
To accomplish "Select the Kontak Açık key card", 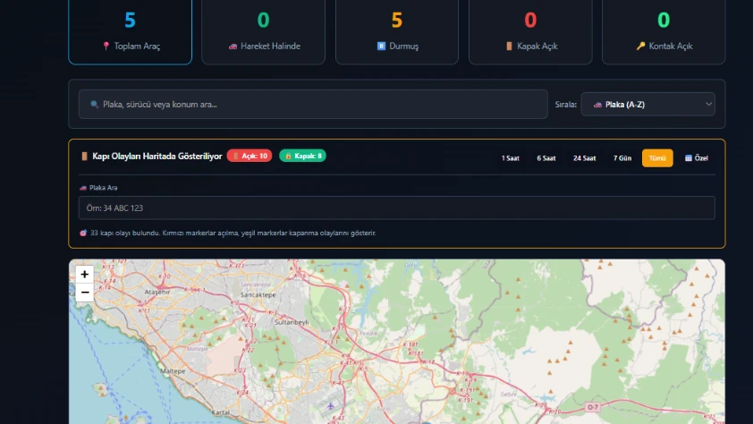I will point(664,31).
